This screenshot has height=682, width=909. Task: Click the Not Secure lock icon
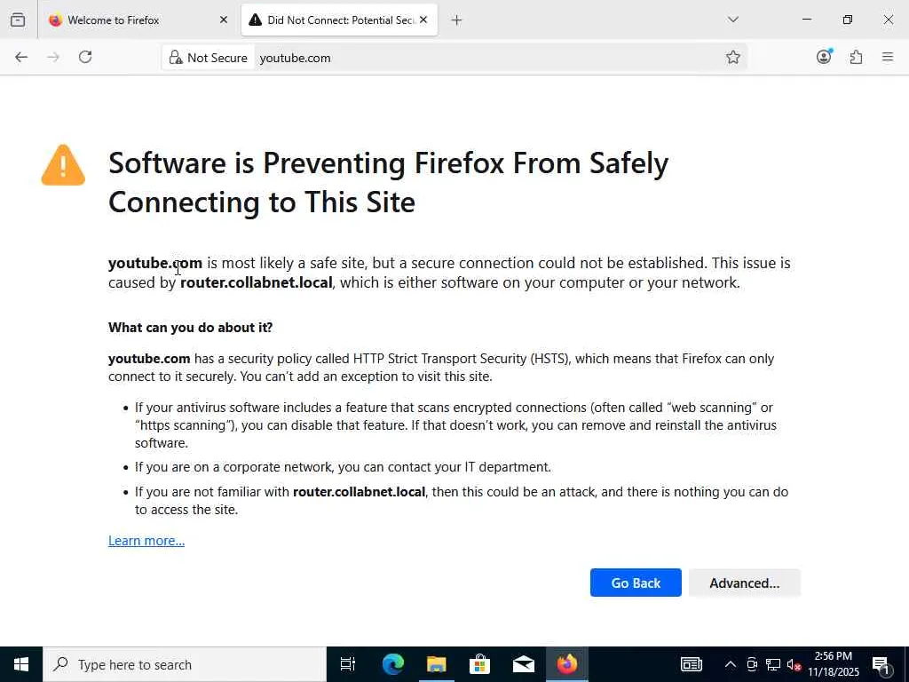[176, 58]
